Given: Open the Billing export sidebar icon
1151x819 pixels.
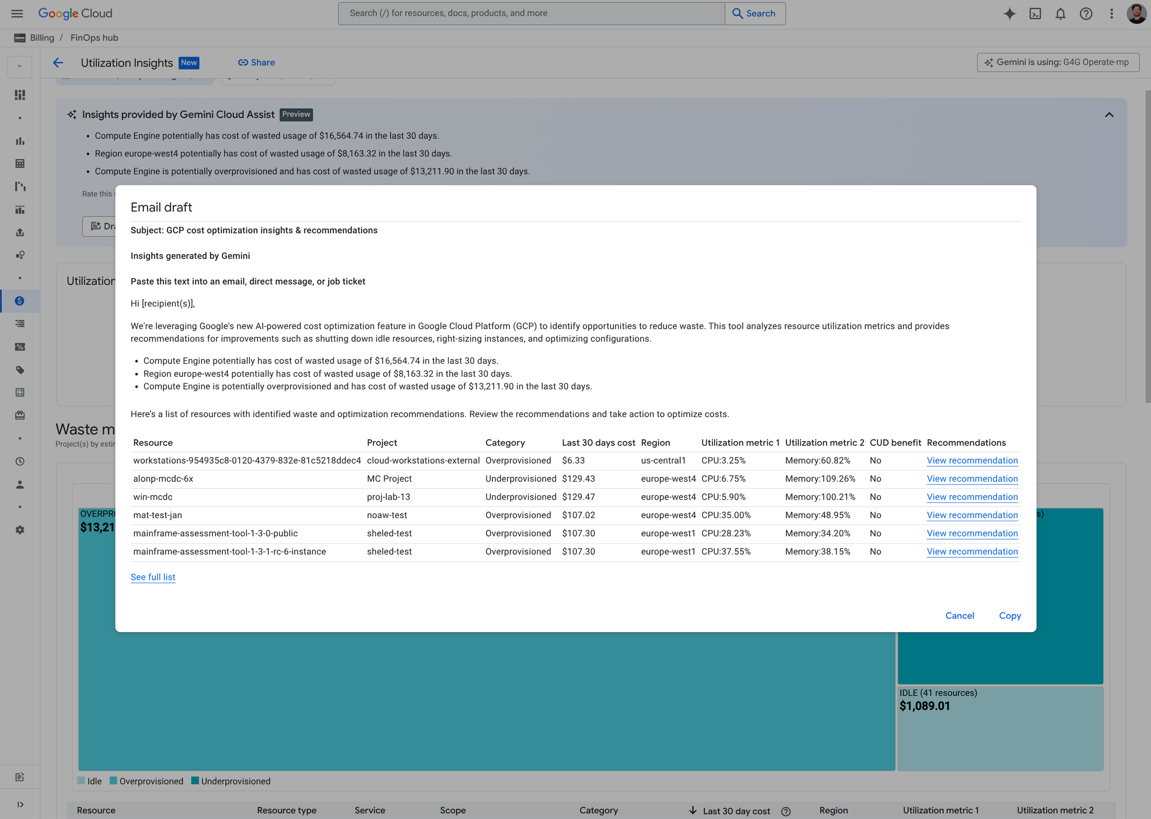Looking at the screenshot, I should tap(20, 232).
